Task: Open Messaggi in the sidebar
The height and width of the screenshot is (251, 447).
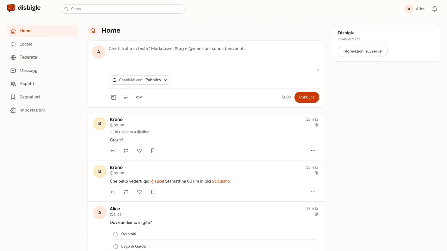Action: pos(42,70)
